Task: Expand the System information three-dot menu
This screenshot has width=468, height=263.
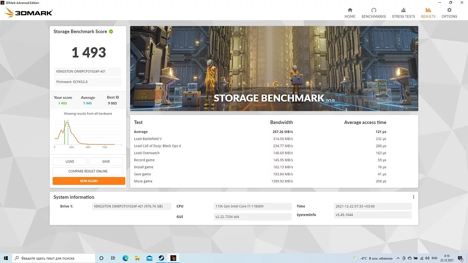Action: click(413, 197)
